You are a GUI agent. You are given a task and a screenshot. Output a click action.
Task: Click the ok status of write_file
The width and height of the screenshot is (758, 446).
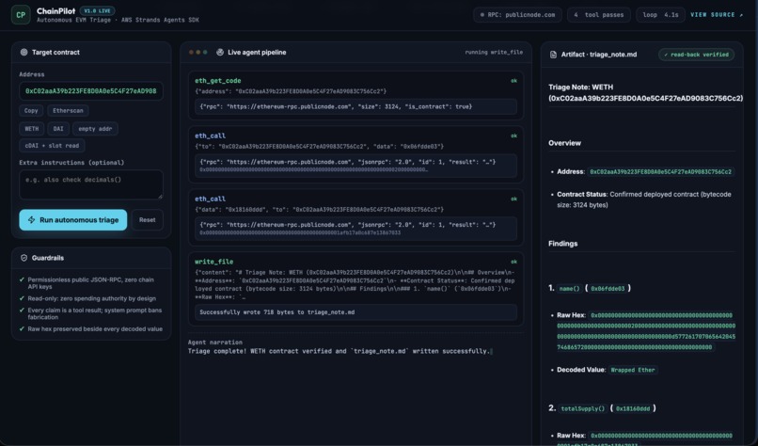[x=513, y=262]
